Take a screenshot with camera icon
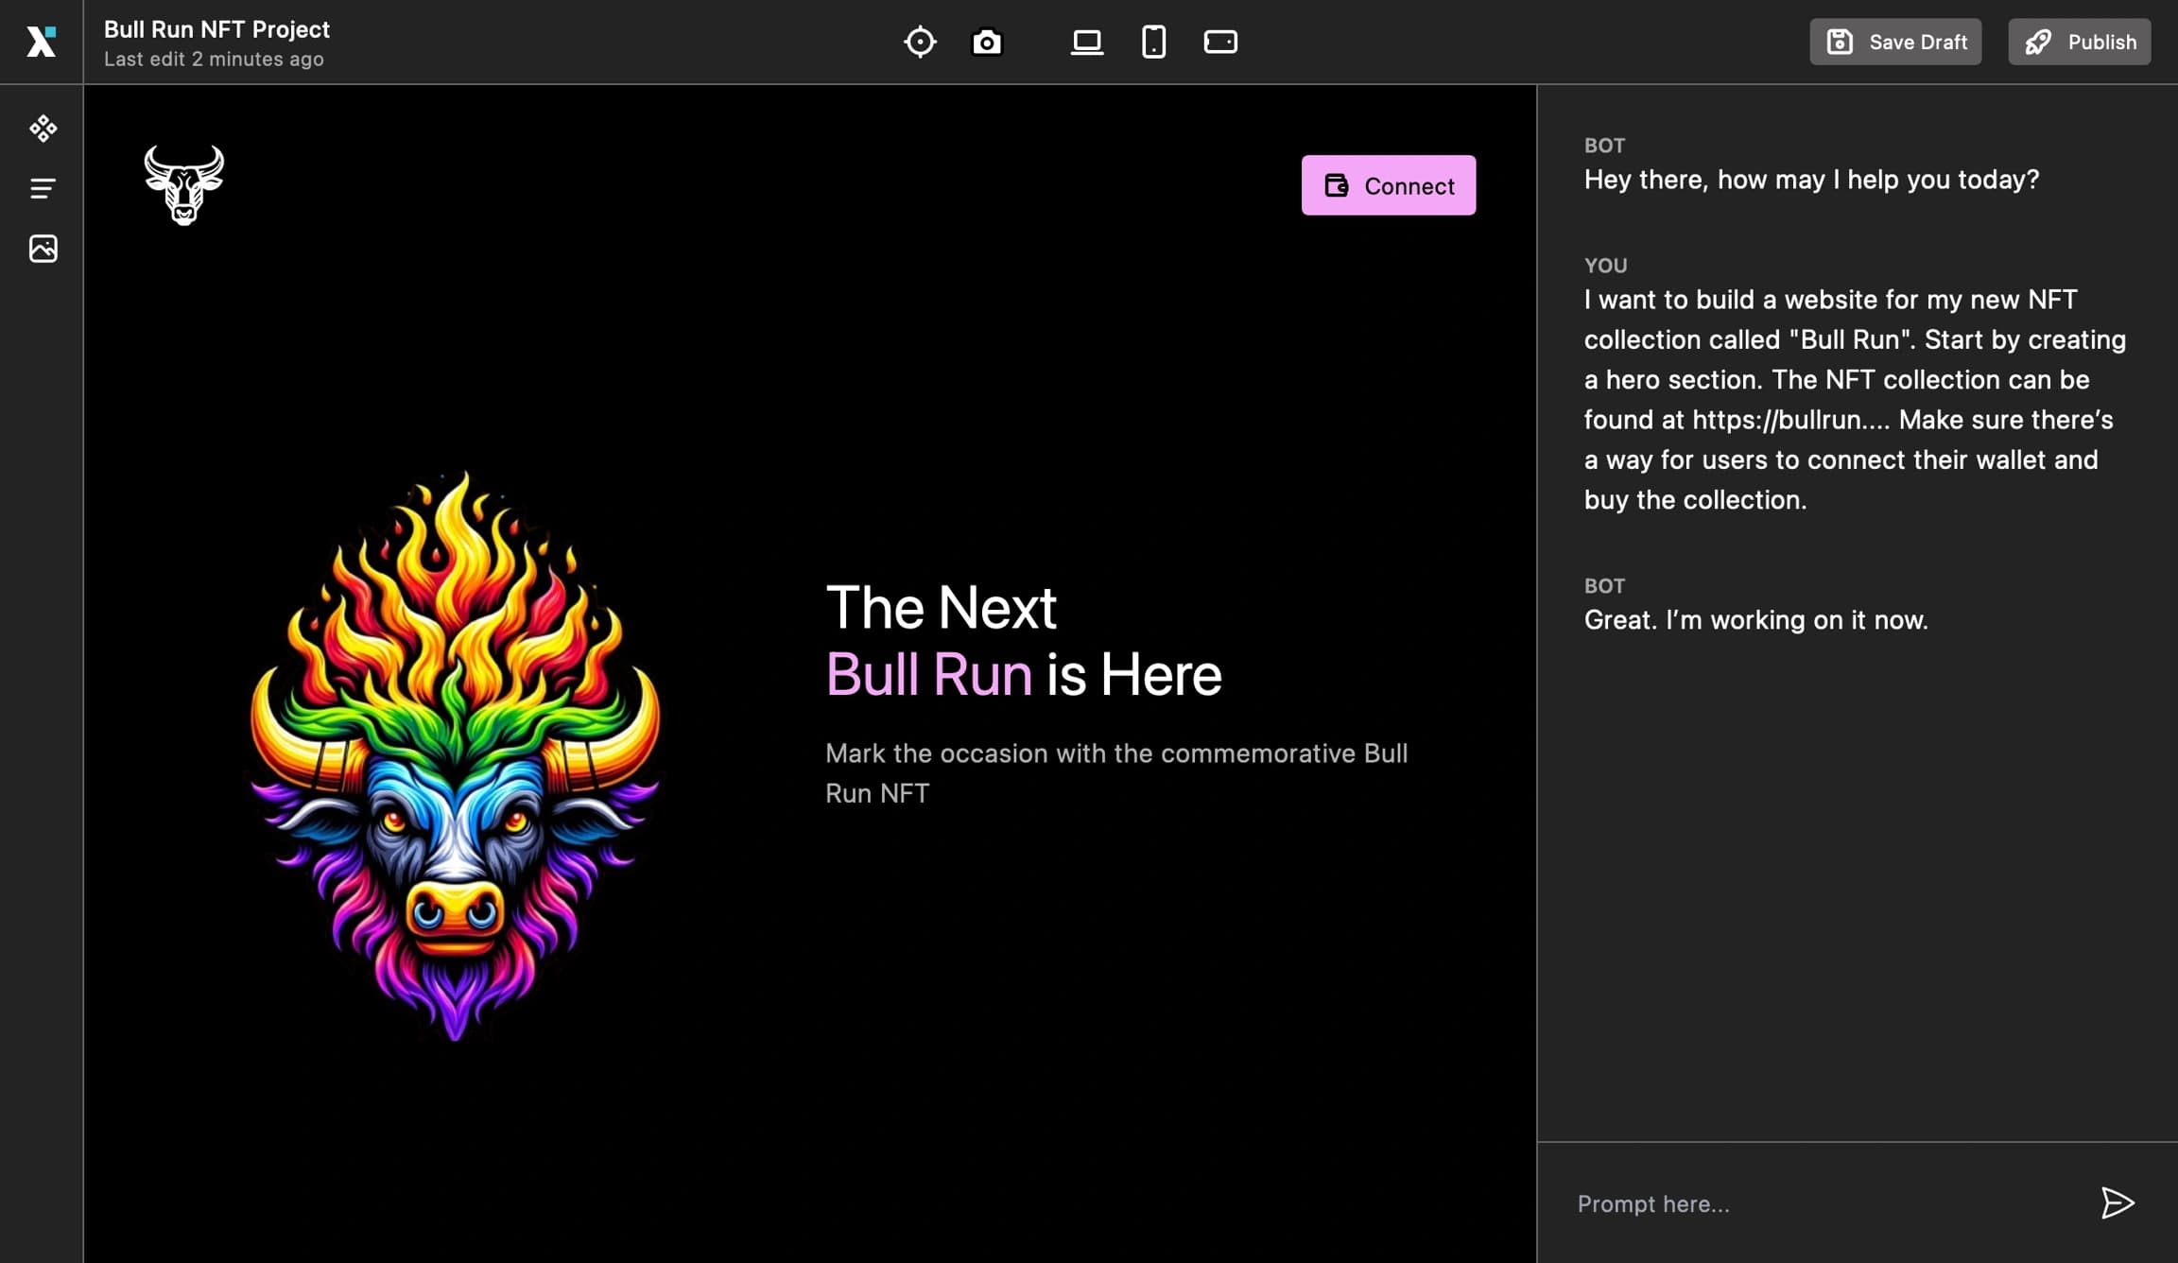2178x1263 pixels. (987, 42)
